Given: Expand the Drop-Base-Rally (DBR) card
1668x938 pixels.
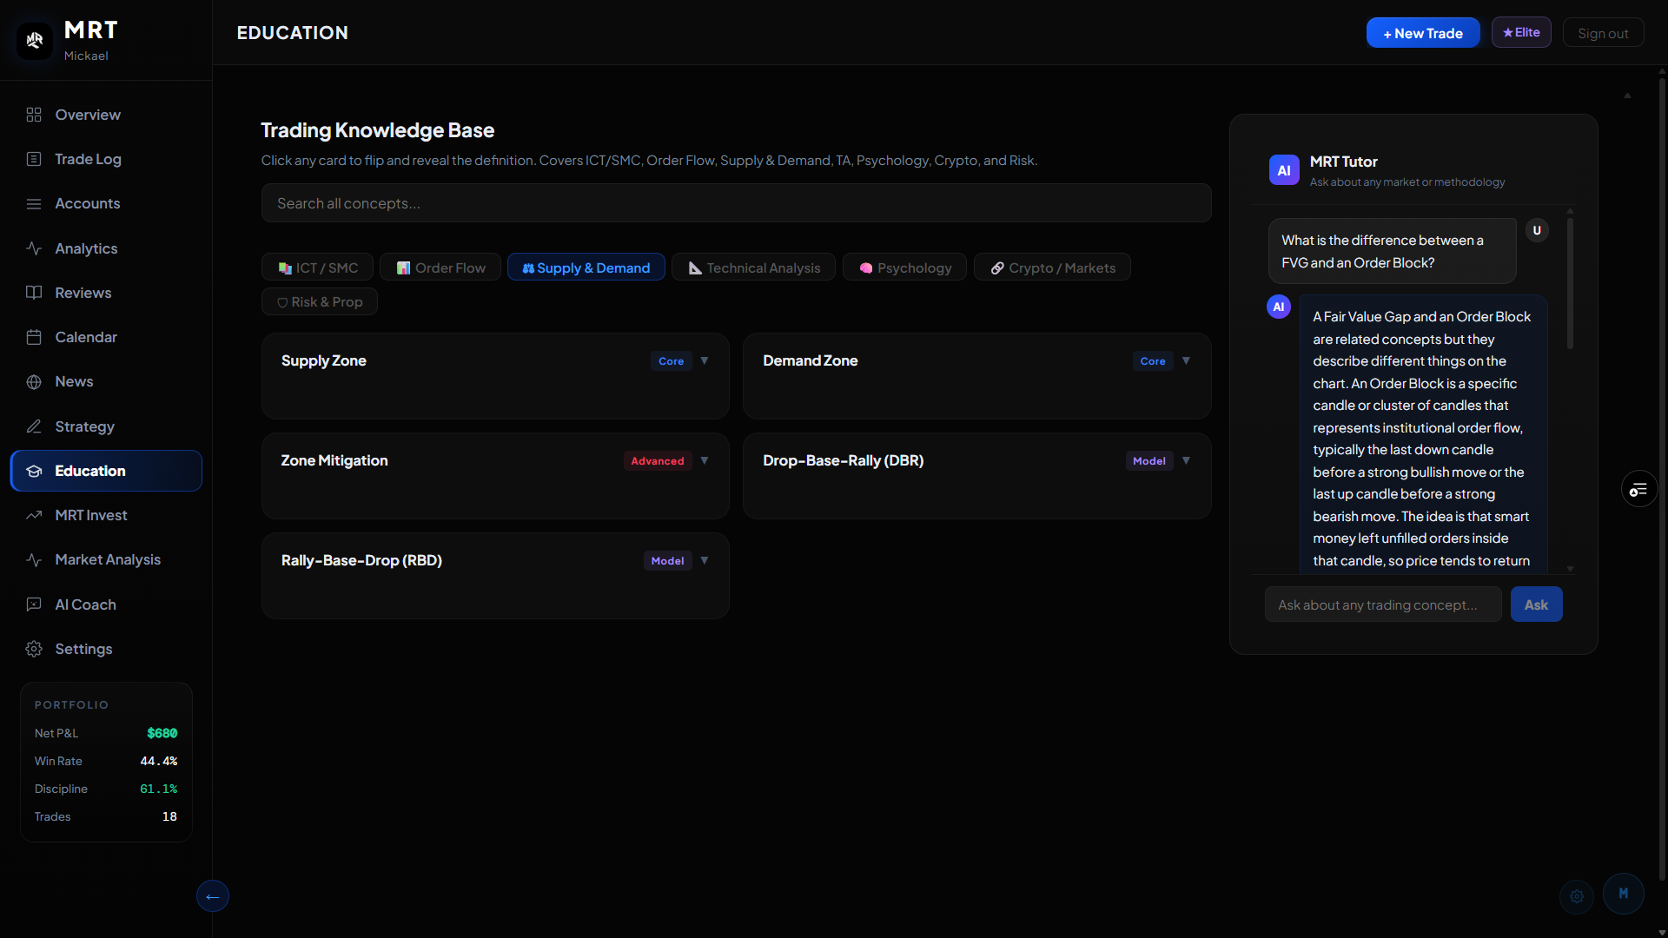Looking at the screenshot, I should [1186, 460].
